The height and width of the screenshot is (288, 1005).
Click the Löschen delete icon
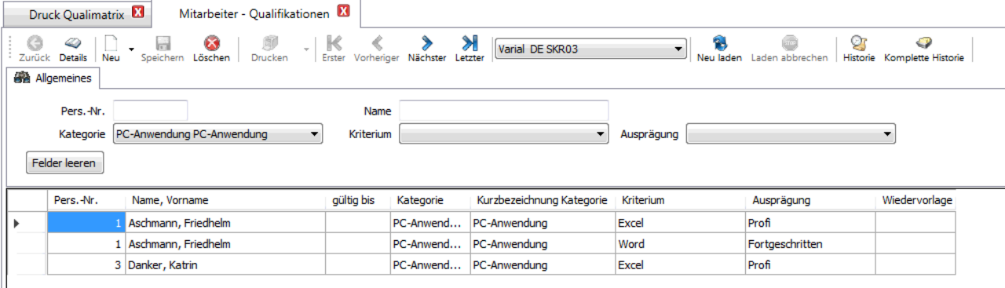coord(212,42)
